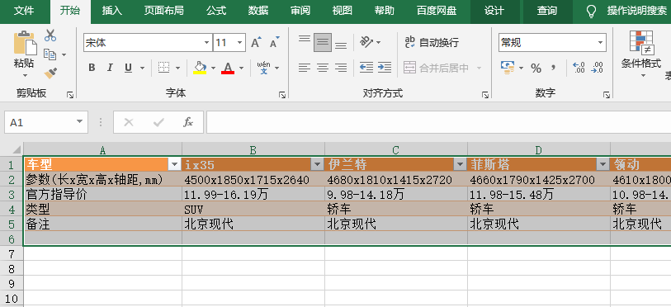Screen dimensions: 671x307
Task: Switch to the 审阅 tab
Action: tap(300, 11)
